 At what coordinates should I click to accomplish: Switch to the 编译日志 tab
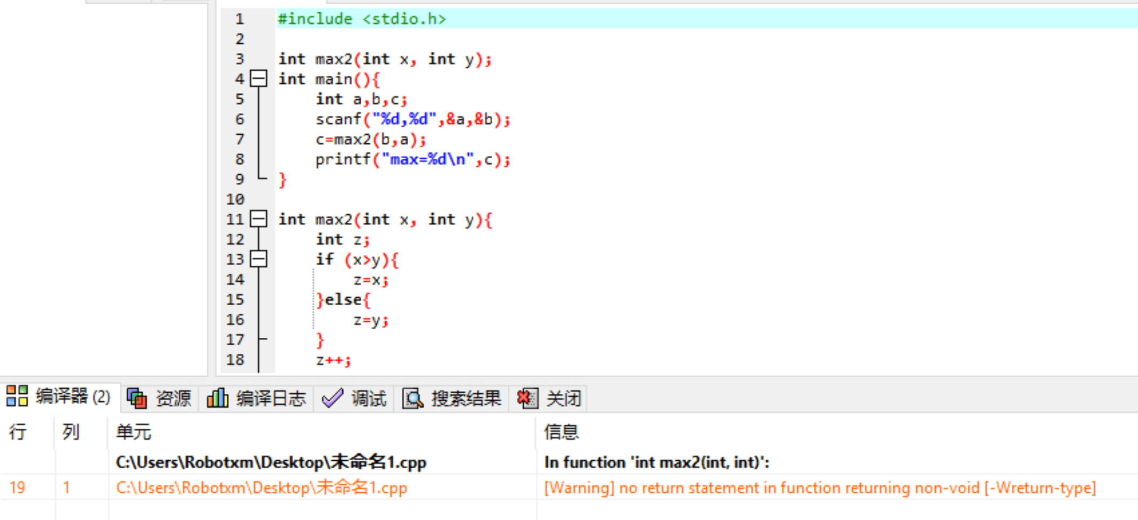point(271,399)
